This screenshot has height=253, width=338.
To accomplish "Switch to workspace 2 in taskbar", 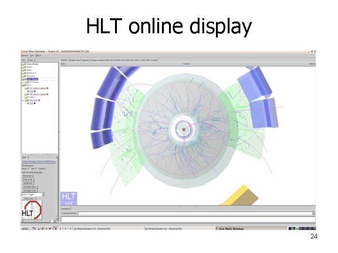I will tap(61, 229).
